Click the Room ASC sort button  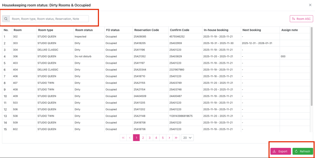tap(301, 19)
